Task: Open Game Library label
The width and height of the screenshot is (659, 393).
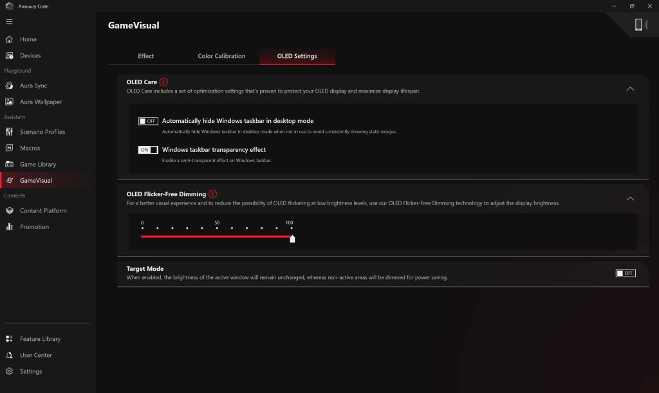Action: tap(38, 164)
